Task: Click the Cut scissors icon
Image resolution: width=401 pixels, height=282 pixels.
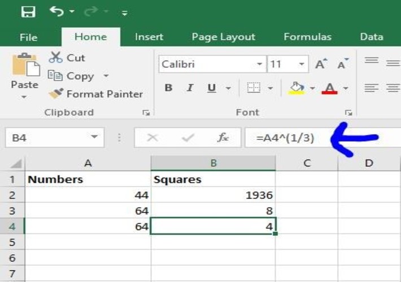Action: coord(55,58)
